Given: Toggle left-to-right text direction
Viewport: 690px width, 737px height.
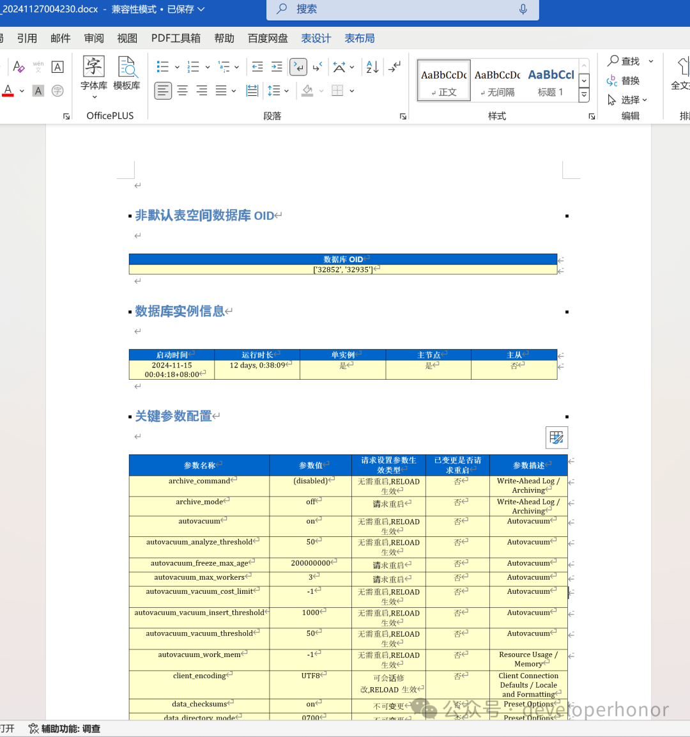Looking at the screenshot, I should [x=298, y=66].
